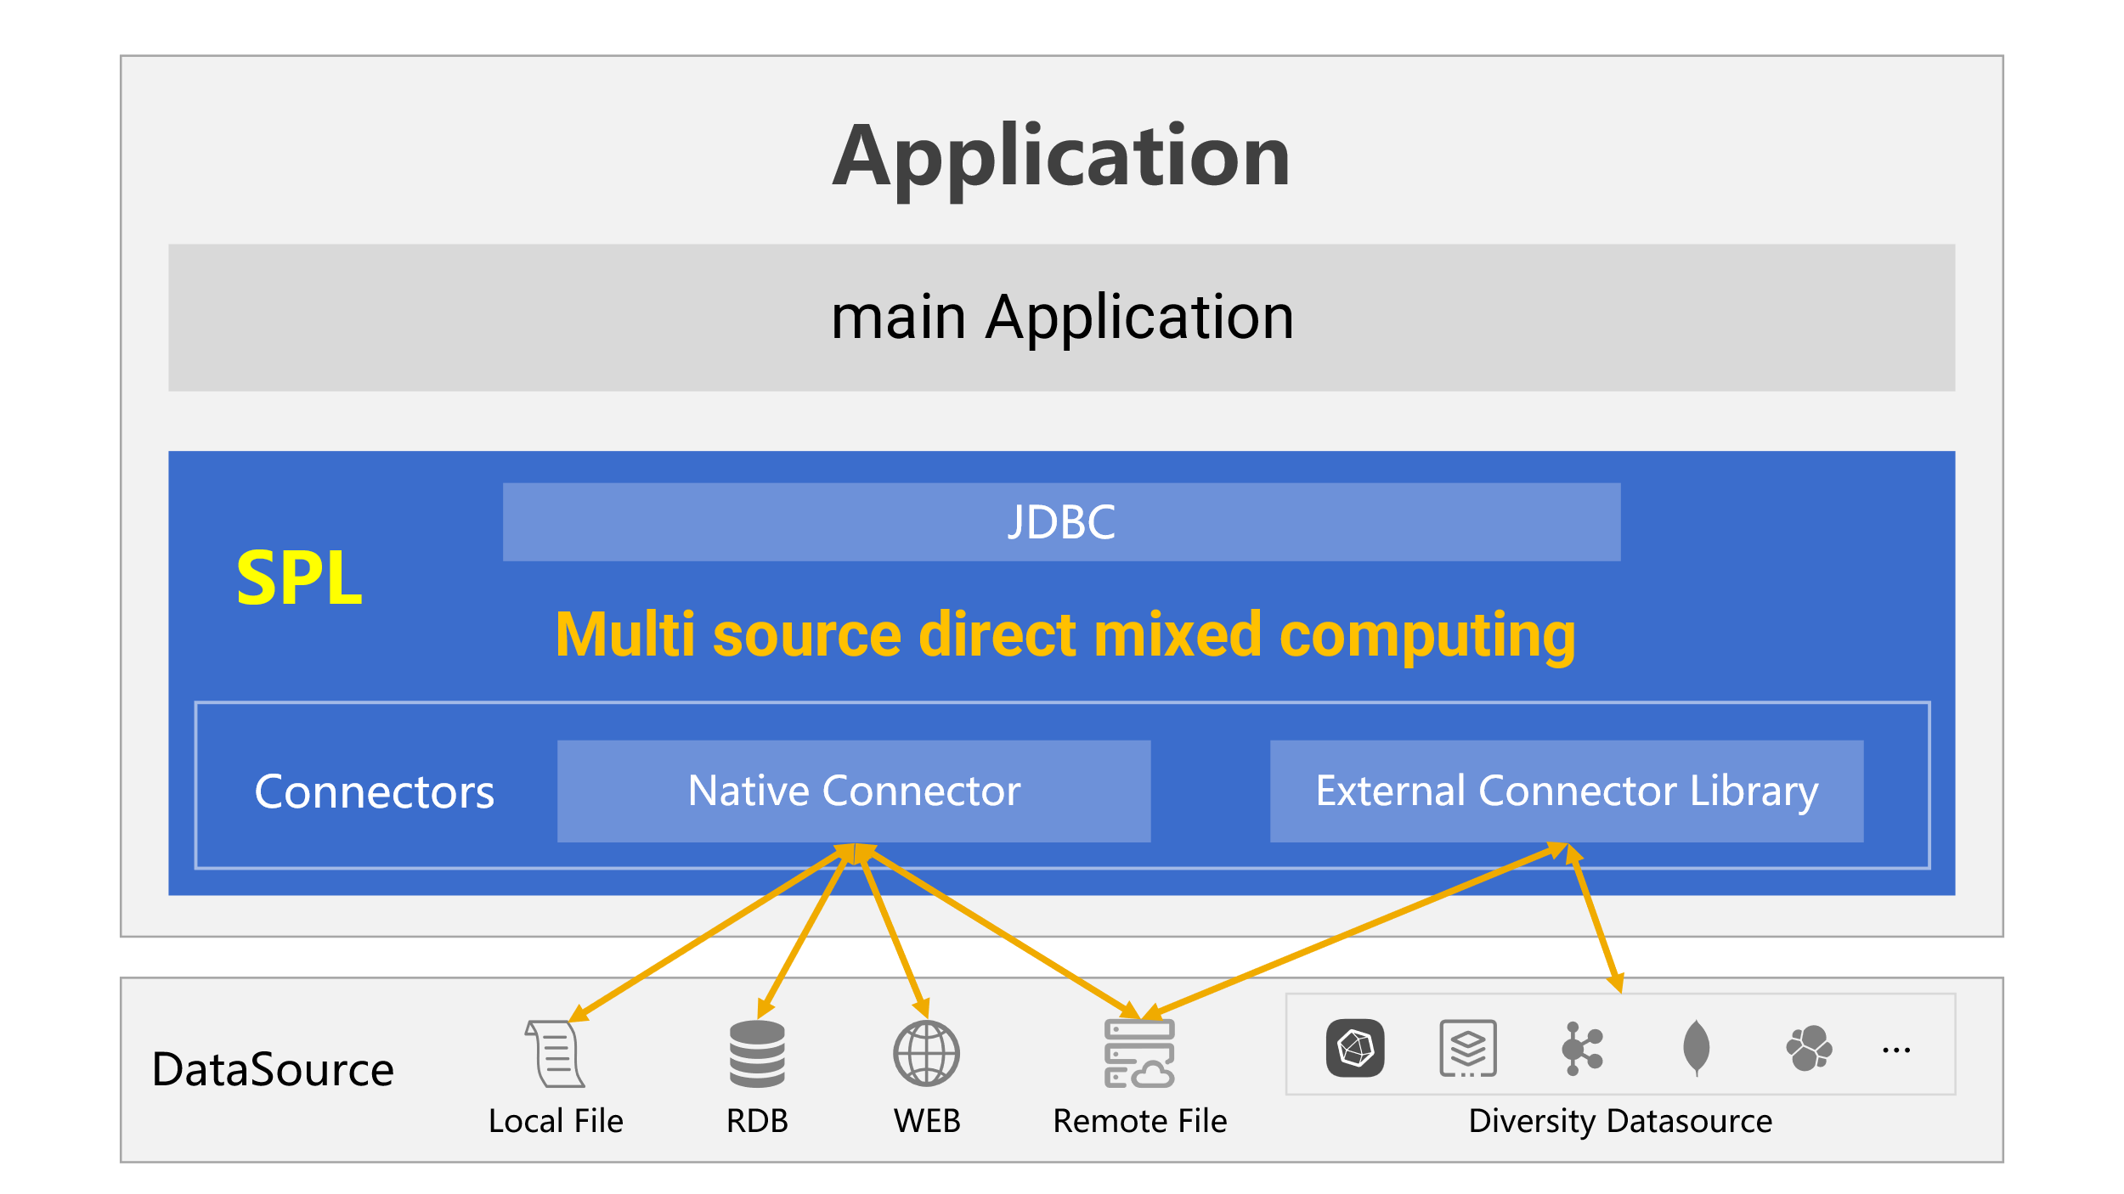
Task: Click the Local File scroll document icon
Action: [x=556, y=1054]
